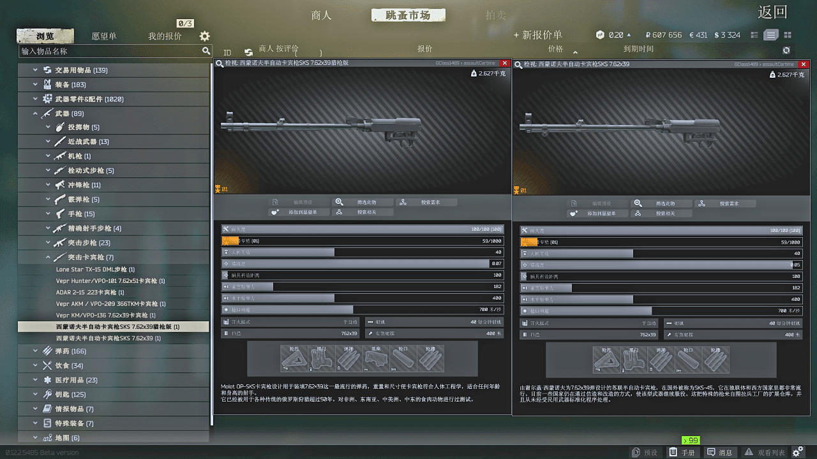Open 手册 handbook in bottom bar
The width and height of the screenshot is (817, 459).
[x=682, y=452]
